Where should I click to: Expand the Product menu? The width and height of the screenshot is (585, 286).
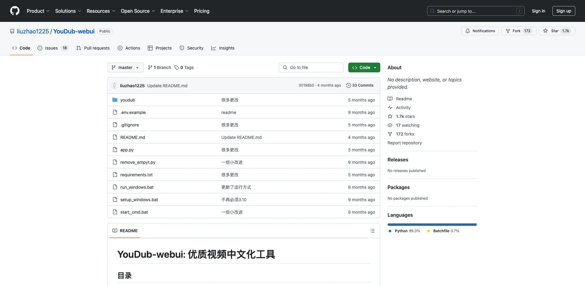click(38, 11)
